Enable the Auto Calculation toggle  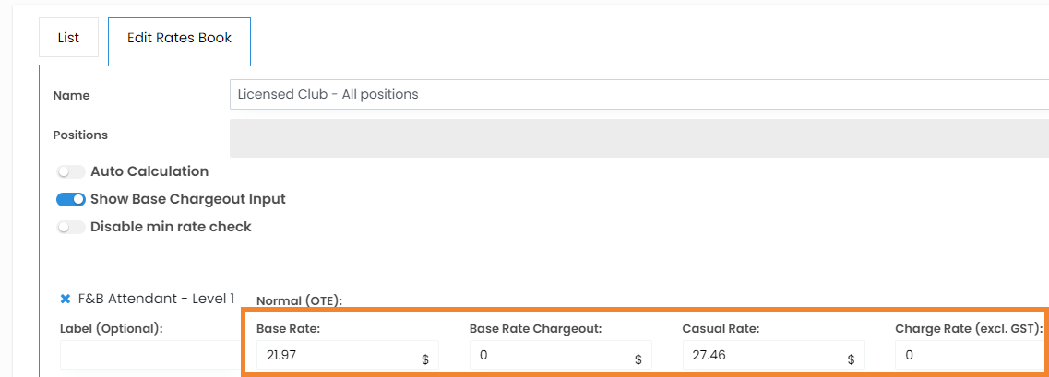[71, 171]
